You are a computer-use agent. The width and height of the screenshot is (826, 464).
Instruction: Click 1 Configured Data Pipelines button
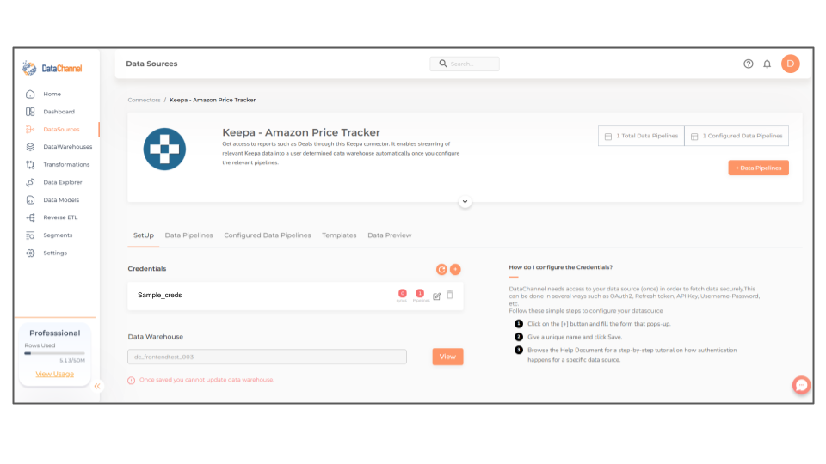737,136
